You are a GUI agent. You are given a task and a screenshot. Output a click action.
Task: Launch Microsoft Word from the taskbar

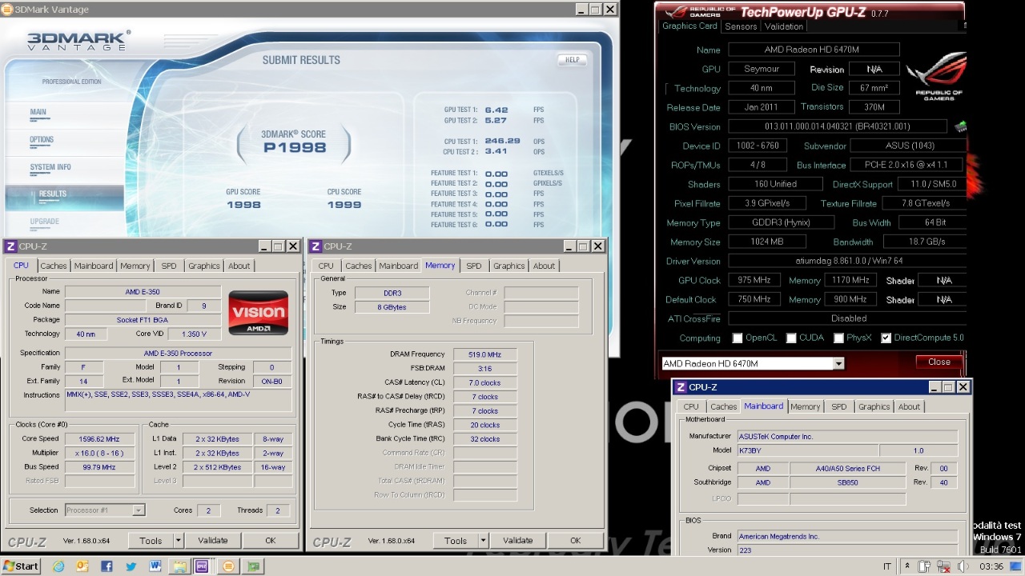point(155,566)
